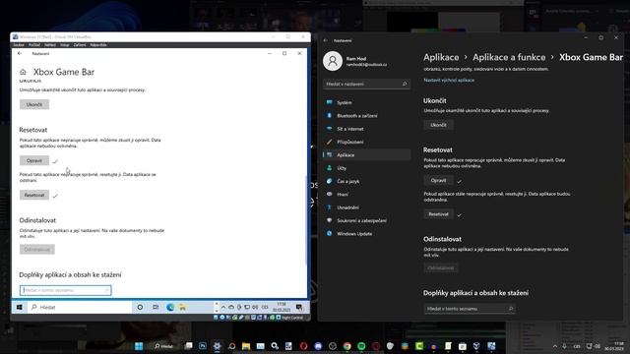Click scrollbar in light Settings window
This screenshot has height=354, width=630.
tap(306, 220)
